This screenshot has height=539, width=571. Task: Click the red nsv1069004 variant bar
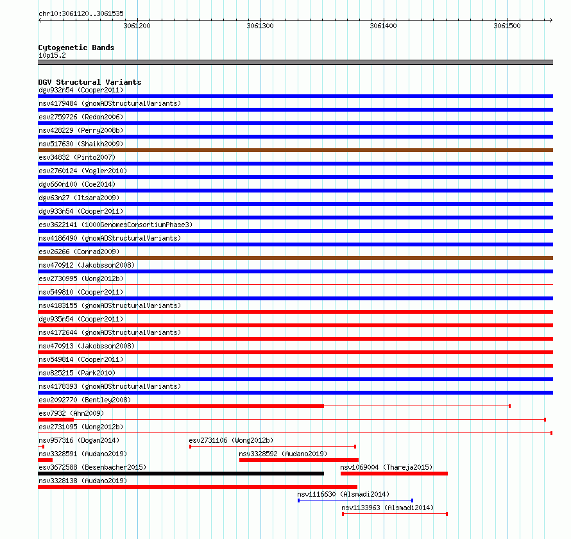coord(394,474)
